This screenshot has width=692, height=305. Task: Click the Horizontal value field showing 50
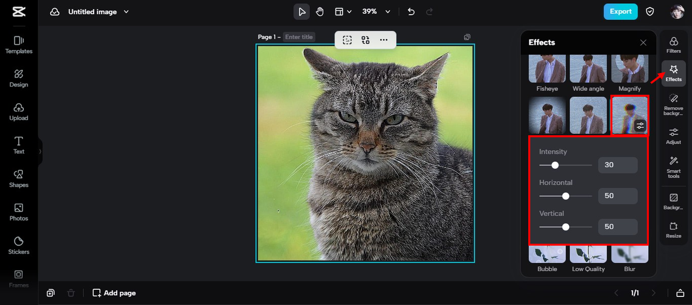click(618, 196)
